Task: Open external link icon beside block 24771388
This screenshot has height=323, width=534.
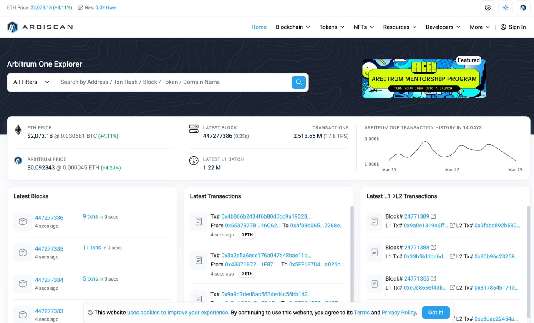Action: [433, 247]
